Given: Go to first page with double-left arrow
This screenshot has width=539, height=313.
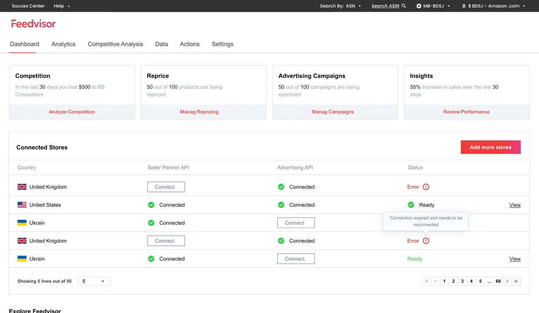Looking at the screenshot, I should tap(426, 281).
